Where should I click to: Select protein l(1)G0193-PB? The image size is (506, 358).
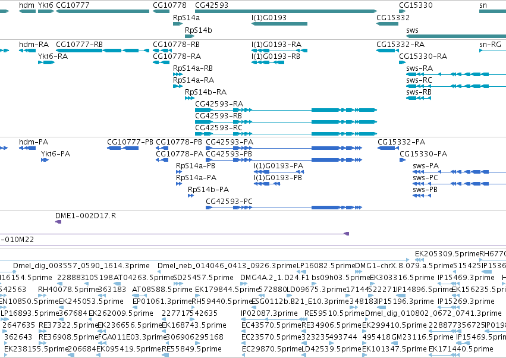tap(278, 178)
